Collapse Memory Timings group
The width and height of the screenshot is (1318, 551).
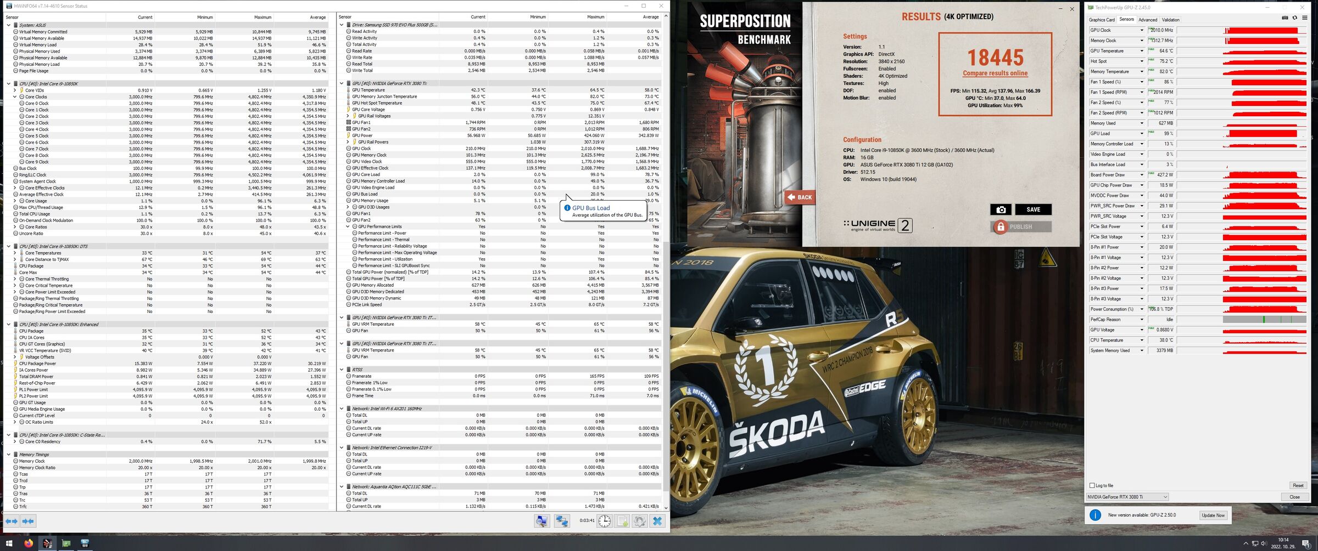pyautogui.click(x=8, y=455)
